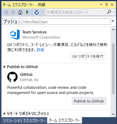Click the Publish to GitHub section heading
117x124 pixels.
pos(22,67)
